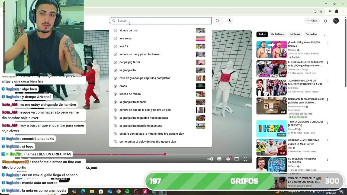Show more filter chips with the arrow
Screen dimensions: 347x195
click(x=324, y=35)
